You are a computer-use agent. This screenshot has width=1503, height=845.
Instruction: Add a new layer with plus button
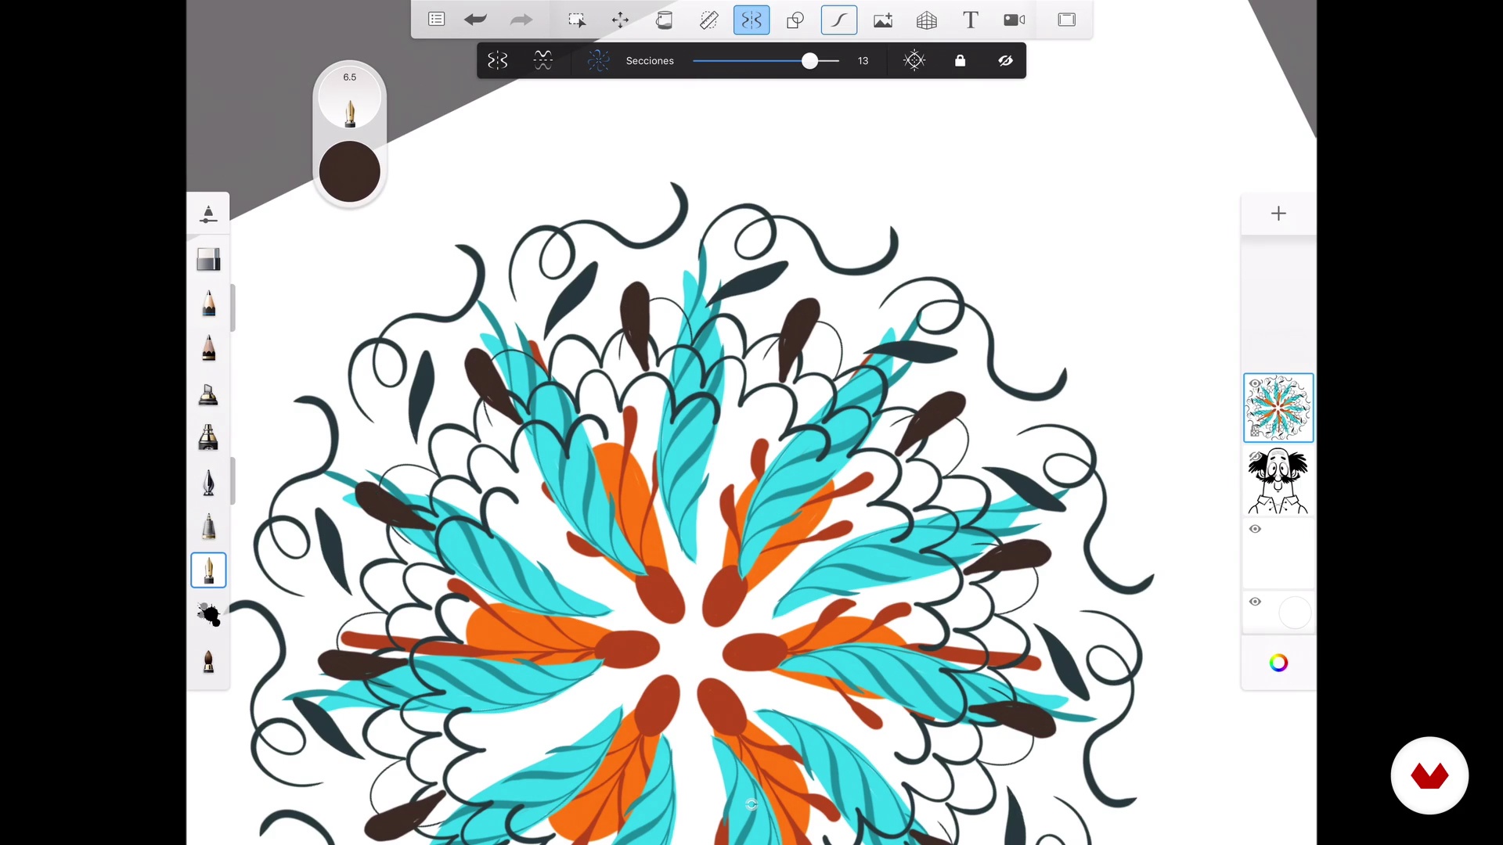point(1278,214)
